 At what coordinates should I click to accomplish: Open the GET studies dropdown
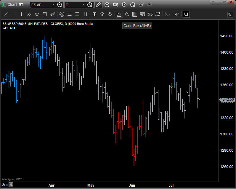coord(115,5)
